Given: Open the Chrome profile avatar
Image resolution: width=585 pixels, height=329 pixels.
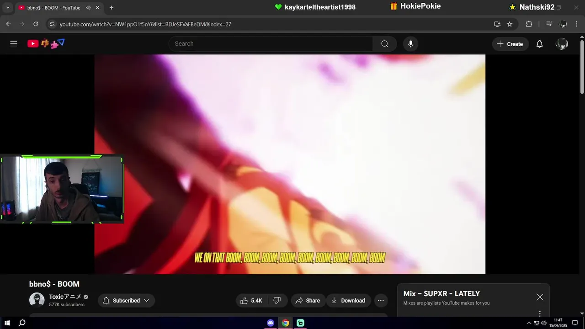Looking at the screenshot, I should click(x=563, y=24).
